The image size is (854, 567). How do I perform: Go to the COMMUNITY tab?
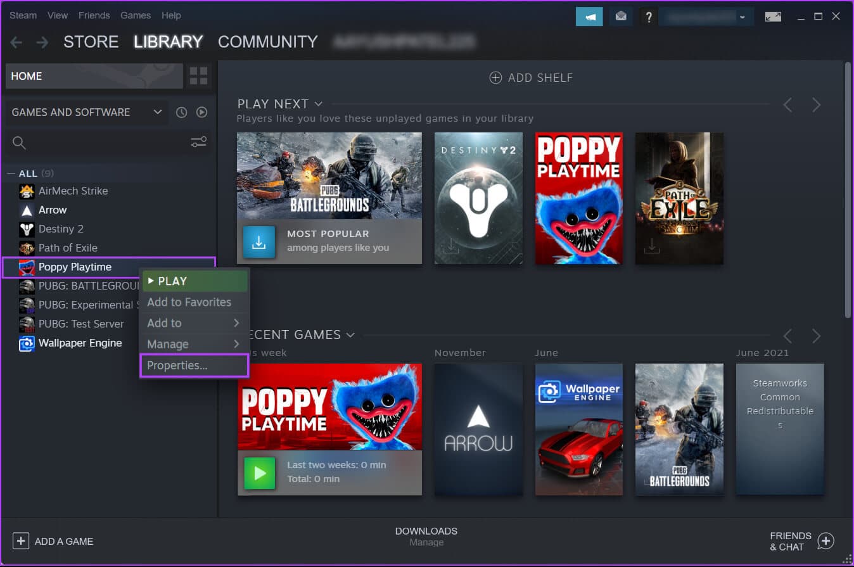coord(268,42)
